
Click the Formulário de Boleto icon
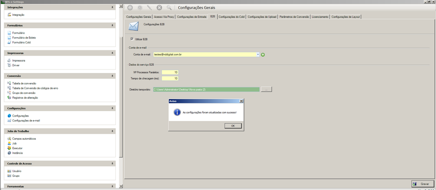pos(9,38)
